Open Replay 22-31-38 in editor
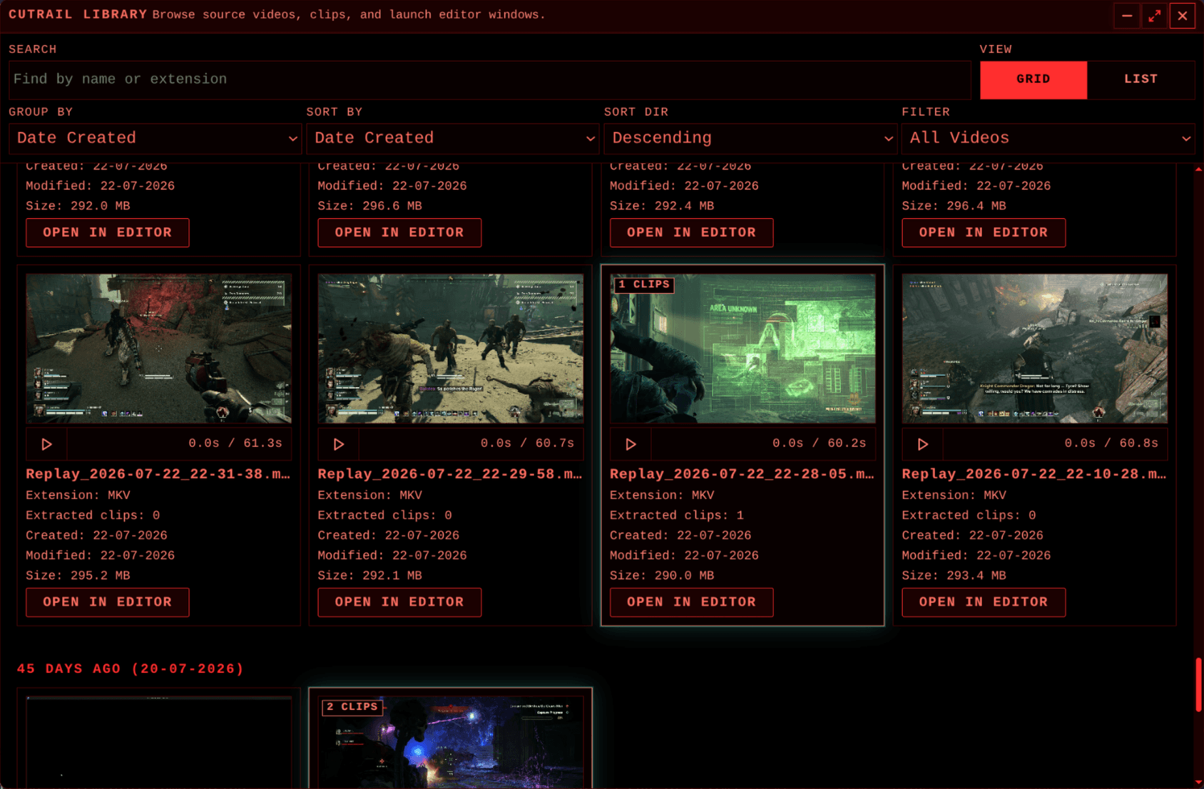 108,602
